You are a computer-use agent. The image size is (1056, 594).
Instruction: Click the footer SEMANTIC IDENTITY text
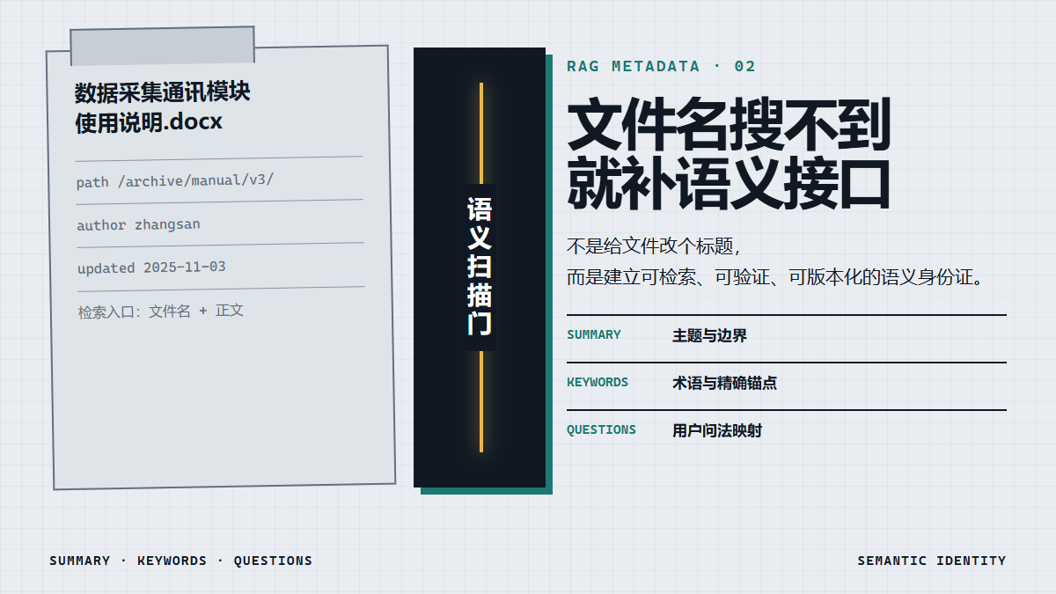click(x=932, y=561)
